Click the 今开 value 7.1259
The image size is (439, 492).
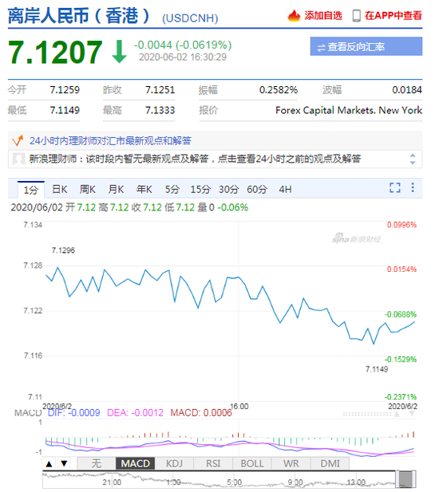point(65,90)
